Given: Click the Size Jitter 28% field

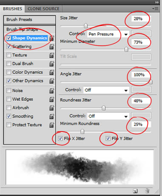Looking at the screenshot, I should pyautogui.click(x=141, y=18).
